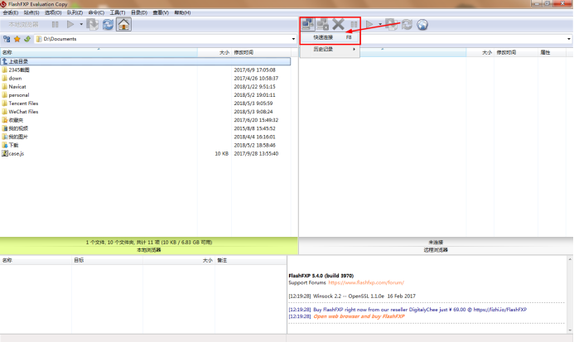Click the globe icon in remote toolbar
574x342 pixels.
pos(422,25)
